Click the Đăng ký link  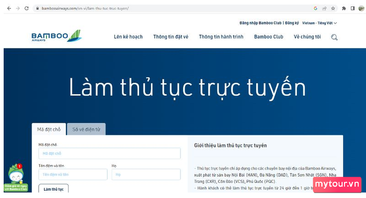point(292,23)
